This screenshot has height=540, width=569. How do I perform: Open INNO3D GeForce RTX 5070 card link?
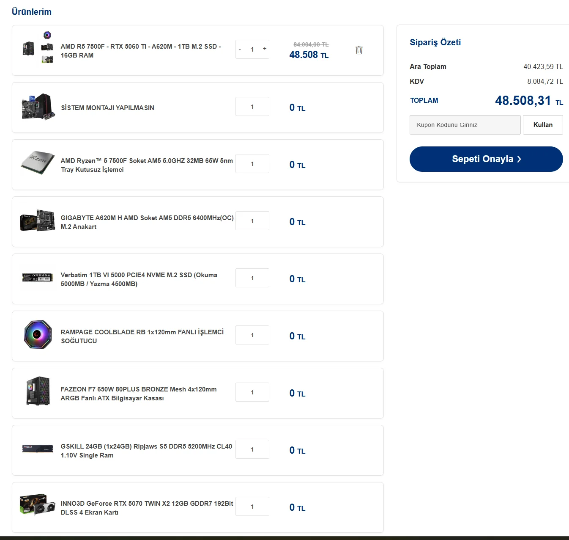(147, 508)
